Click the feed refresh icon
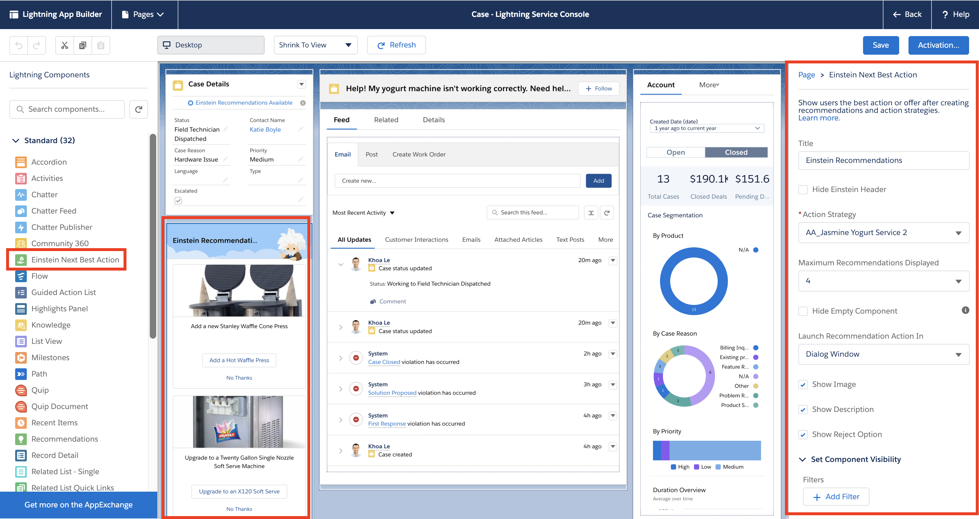Screen dimensions: 979x519 pos(607,213)
